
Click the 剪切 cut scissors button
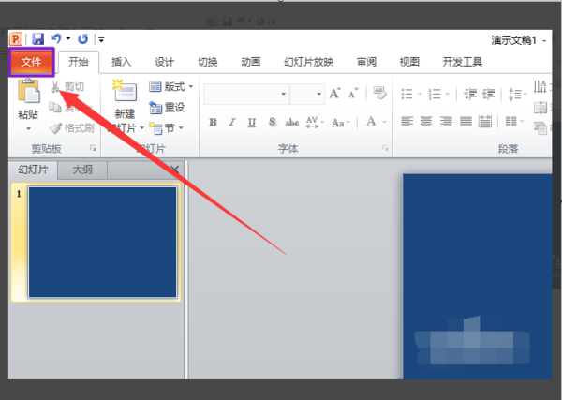67,87
